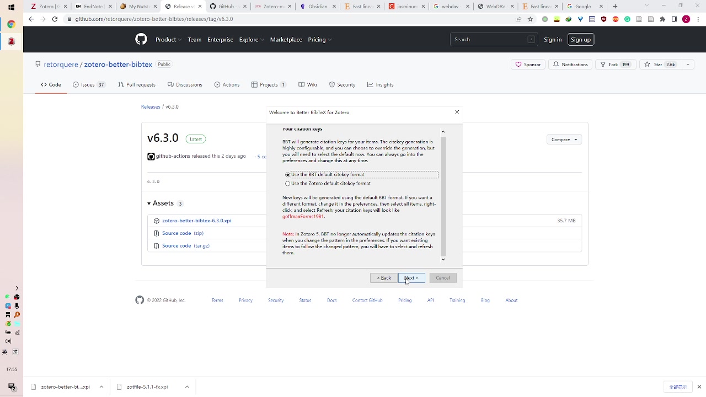Open the footer Privacy link
The image size is (706, 397).
coord(245,301)
